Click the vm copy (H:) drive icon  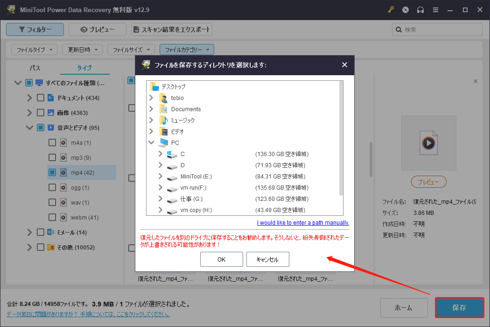172,211
